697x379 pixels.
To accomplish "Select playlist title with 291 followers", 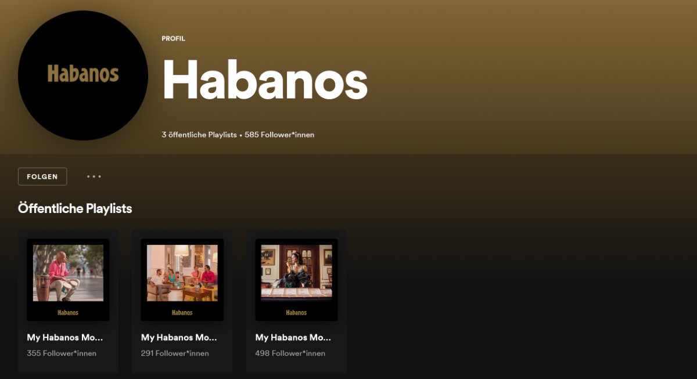I will tap(179, 337).
